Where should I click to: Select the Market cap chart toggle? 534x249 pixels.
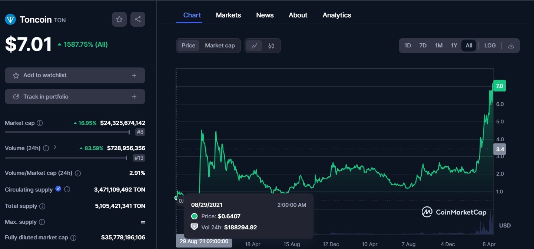[x=220, y=46]
